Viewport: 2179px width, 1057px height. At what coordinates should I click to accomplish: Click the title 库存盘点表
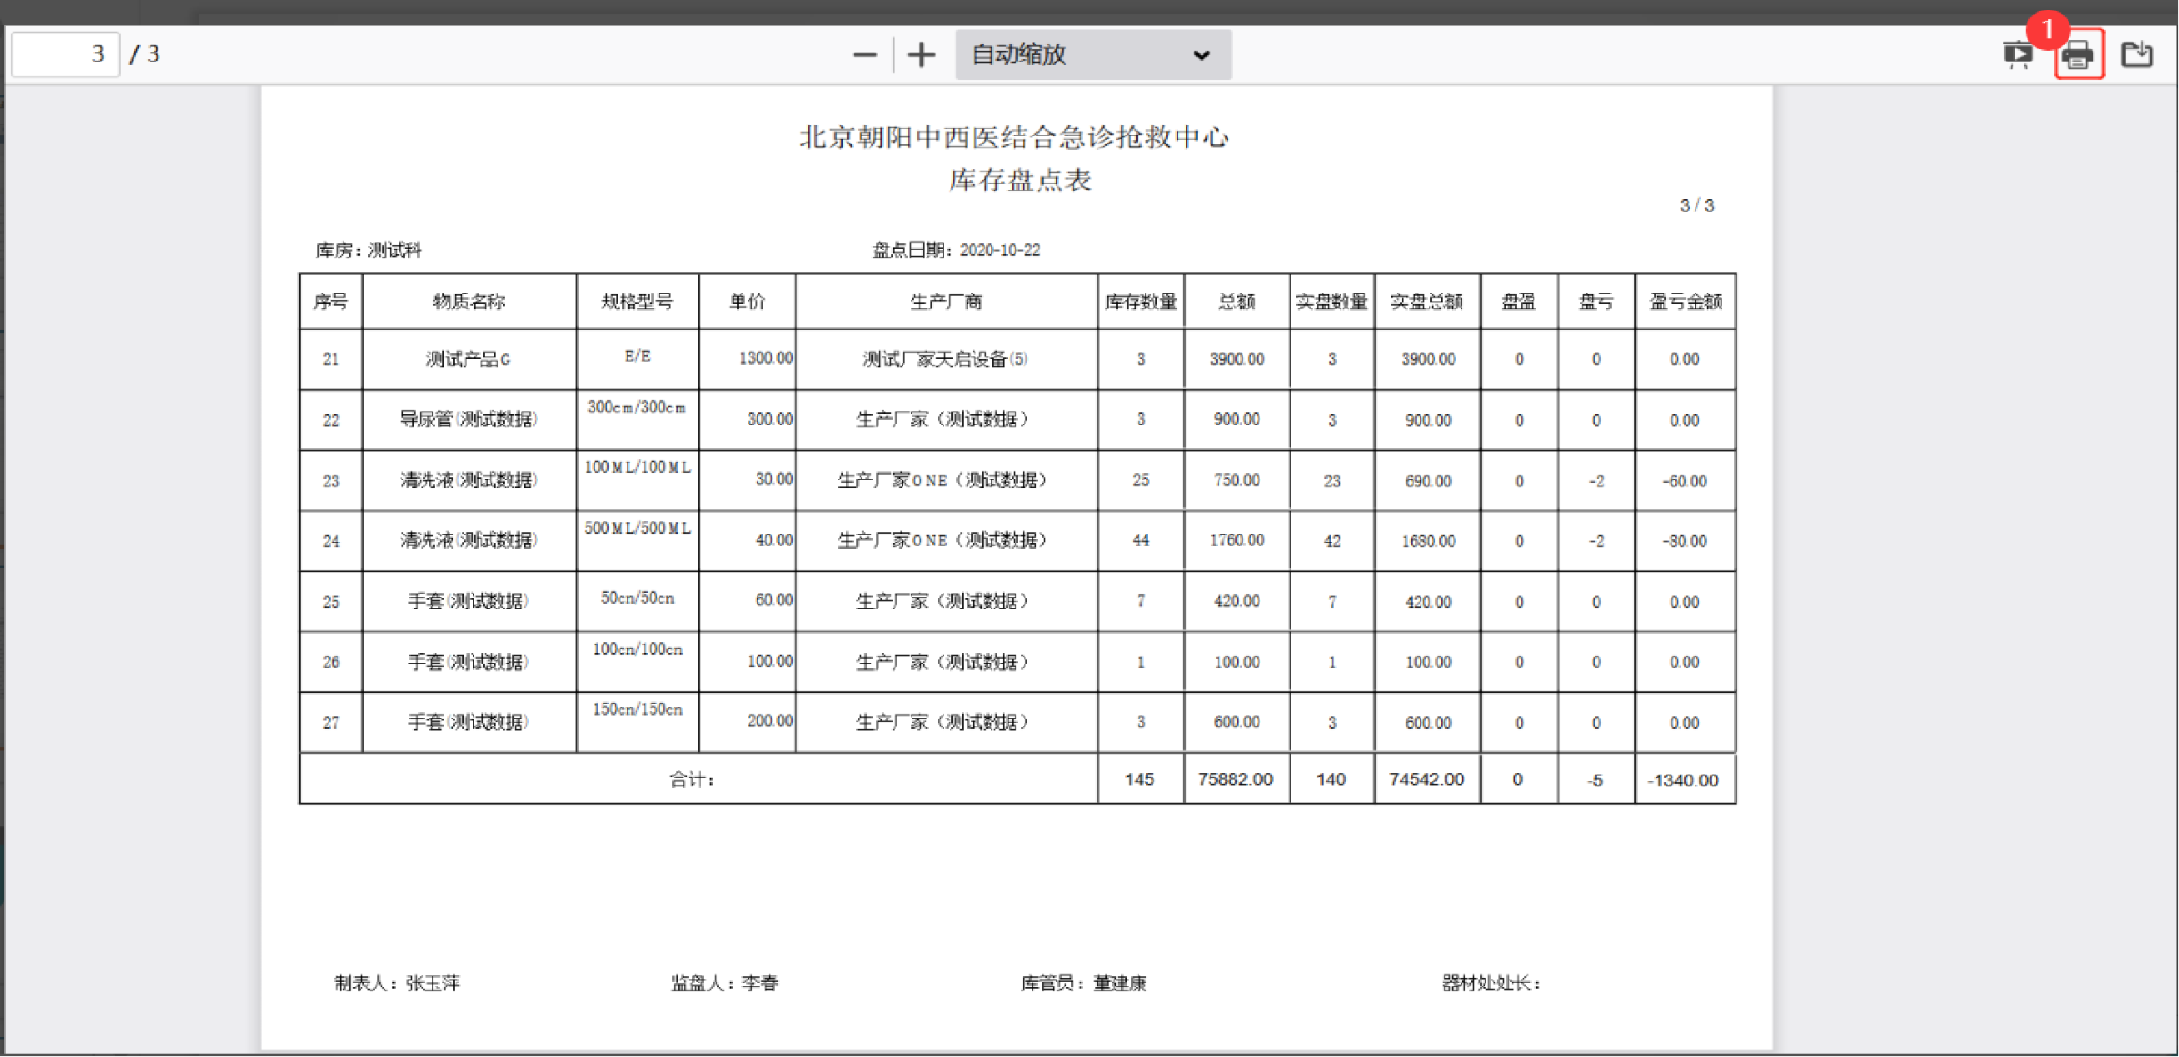tap(1020, 180)
